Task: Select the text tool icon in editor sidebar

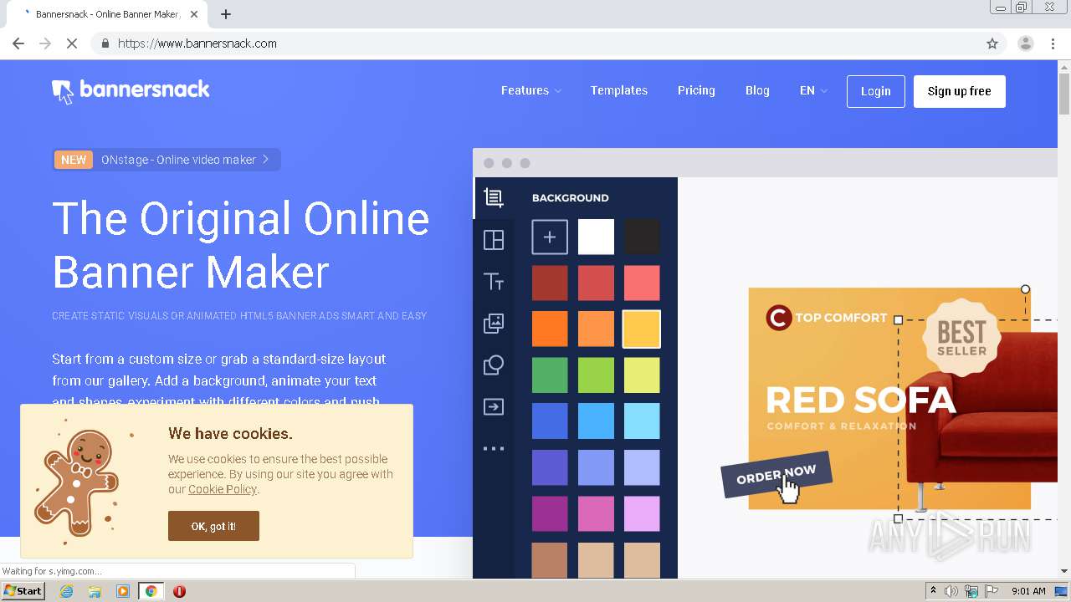Action: [x=494, y=282]
